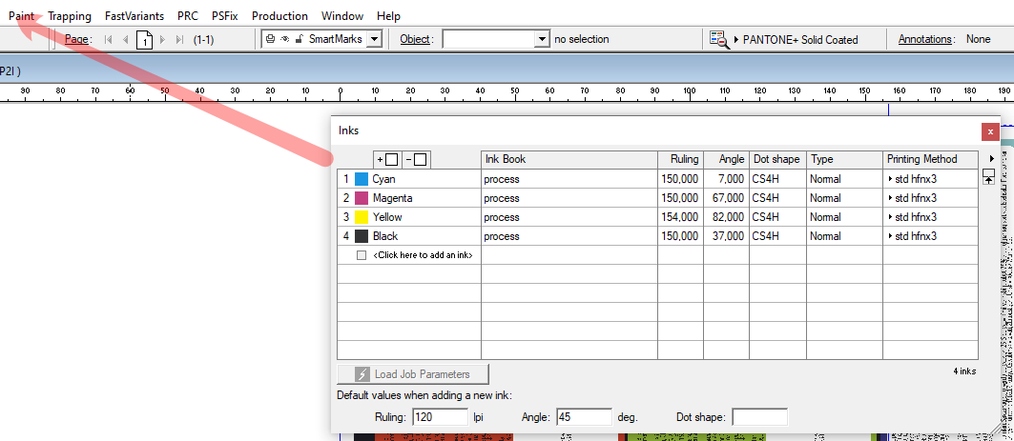
Task: Click Black's angle value 37,000
Action: 727,236
